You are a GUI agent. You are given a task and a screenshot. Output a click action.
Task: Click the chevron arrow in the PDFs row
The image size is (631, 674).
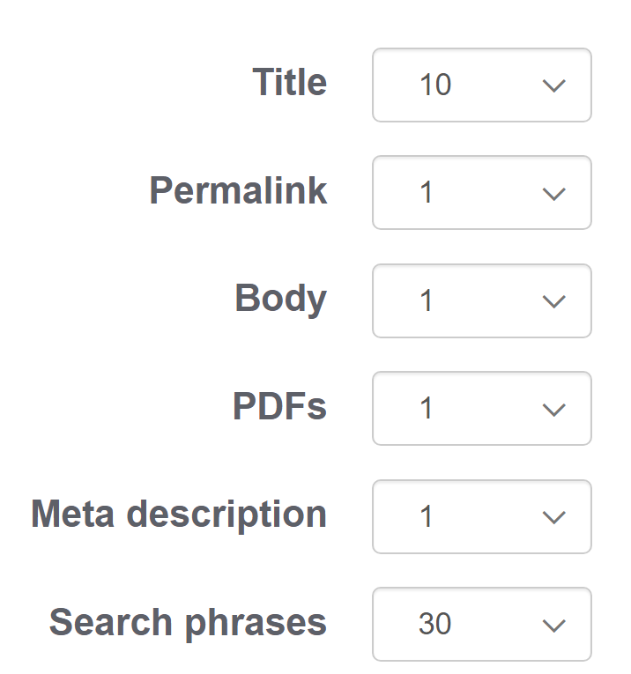(553, 410)
